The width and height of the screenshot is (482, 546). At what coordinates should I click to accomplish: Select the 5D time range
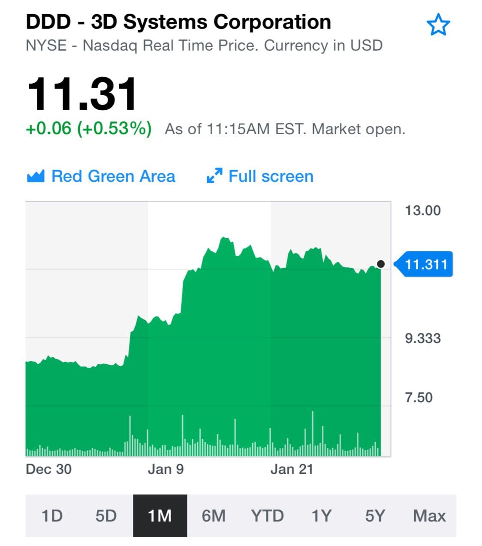coord(106,516)
